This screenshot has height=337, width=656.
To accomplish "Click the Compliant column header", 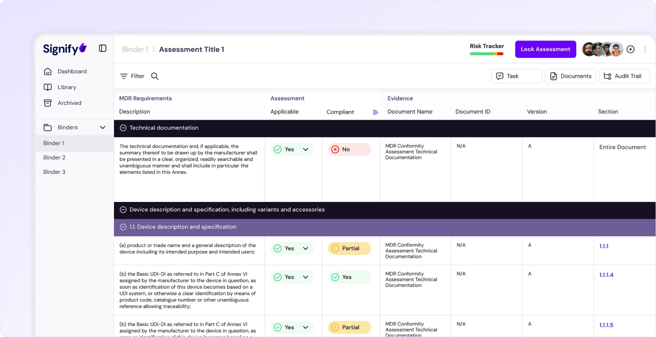I will pyautogui.click(x=340, y=112).
